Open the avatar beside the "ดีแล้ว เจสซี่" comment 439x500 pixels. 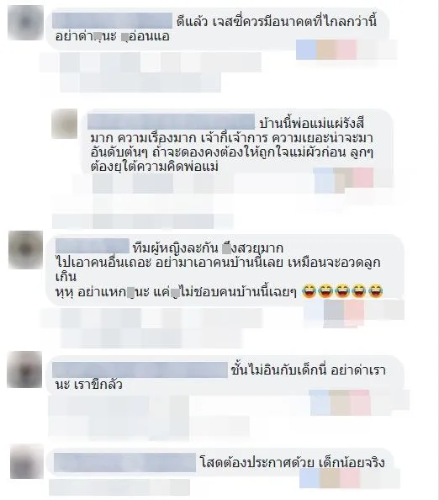(x=25, y=23)
